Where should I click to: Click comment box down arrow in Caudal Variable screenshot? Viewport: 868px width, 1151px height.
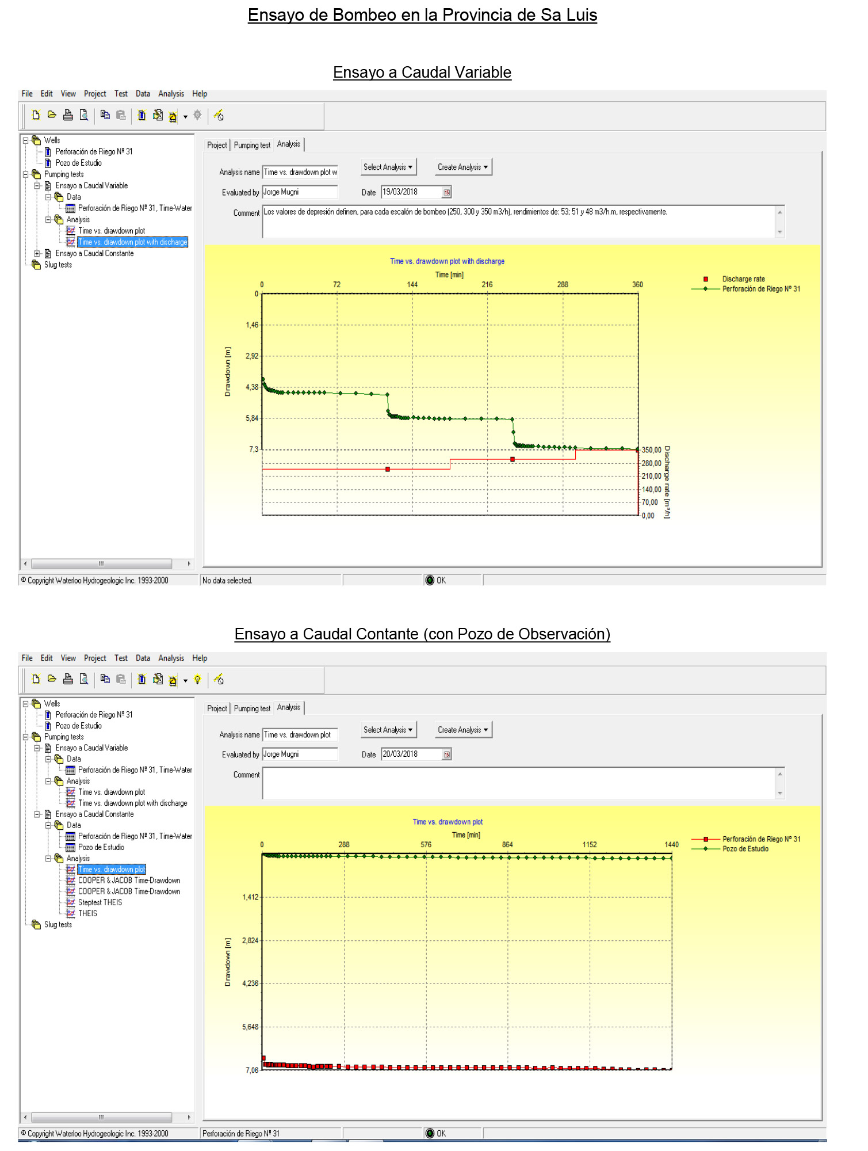click(779, 232)
